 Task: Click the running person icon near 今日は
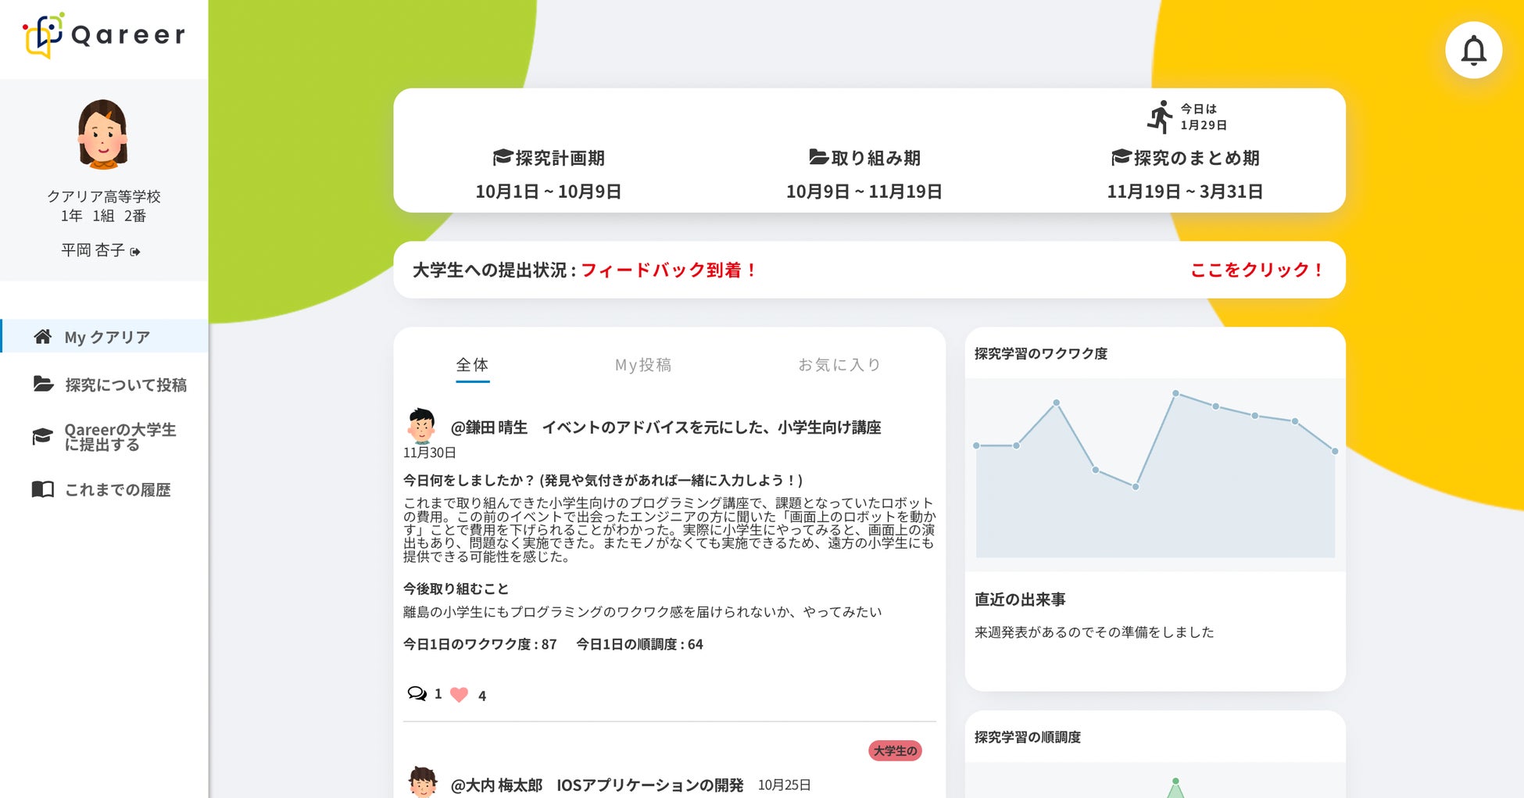click(1161, 116)
